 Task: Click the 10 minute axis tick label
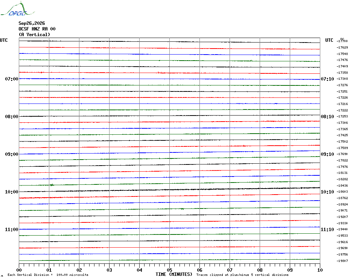click(x=320, y=270)
